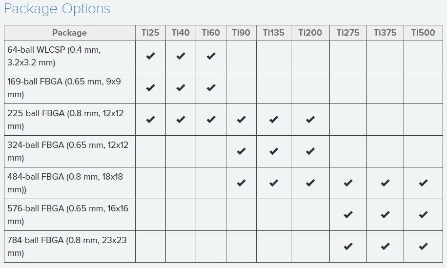Click the Ti90 checkmark for 225-ball FBGA
This screenshot has width=447, height=268.
pos(241,120)
